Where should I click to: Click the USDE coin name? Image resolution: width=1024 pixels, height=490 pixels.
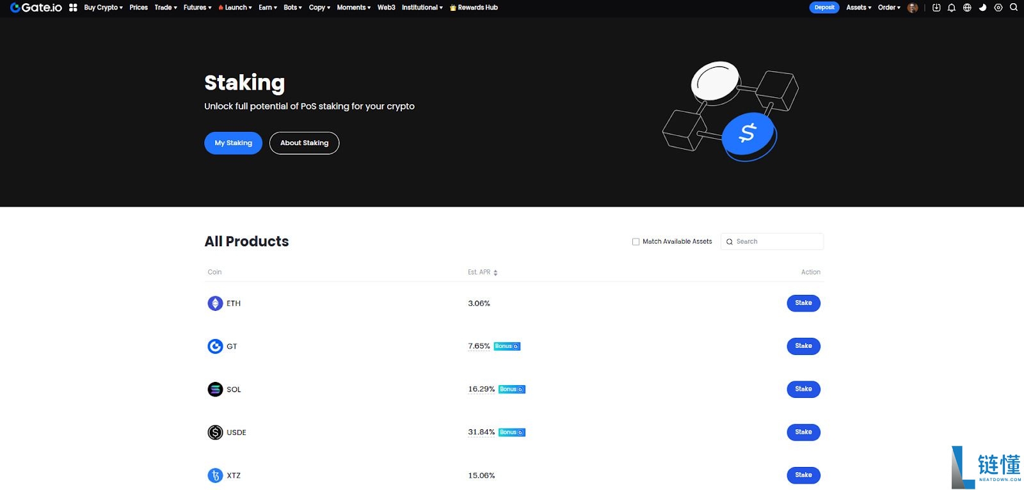pos(236,432)
